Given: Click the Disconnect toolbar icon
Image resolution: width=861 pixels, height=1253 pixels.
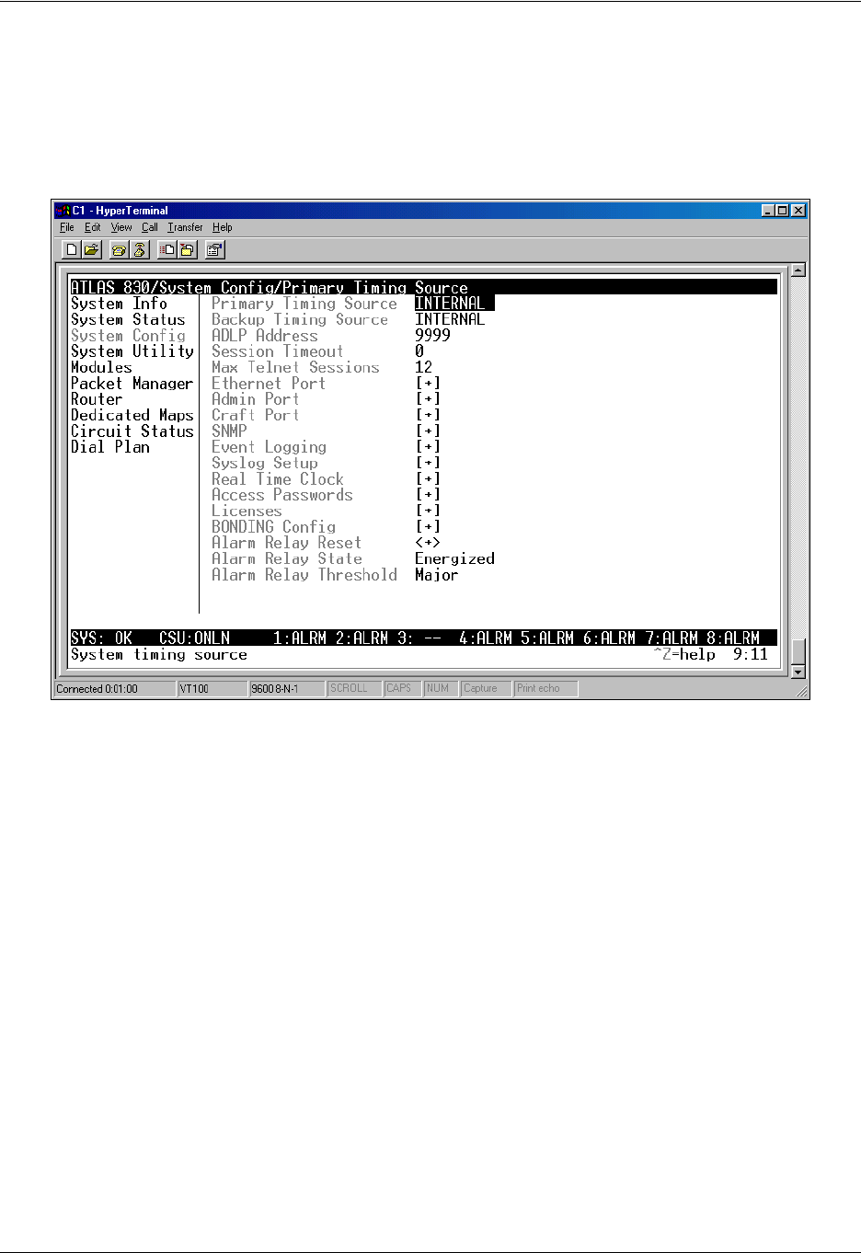Looking at the screenshot, I should point(139,249).
